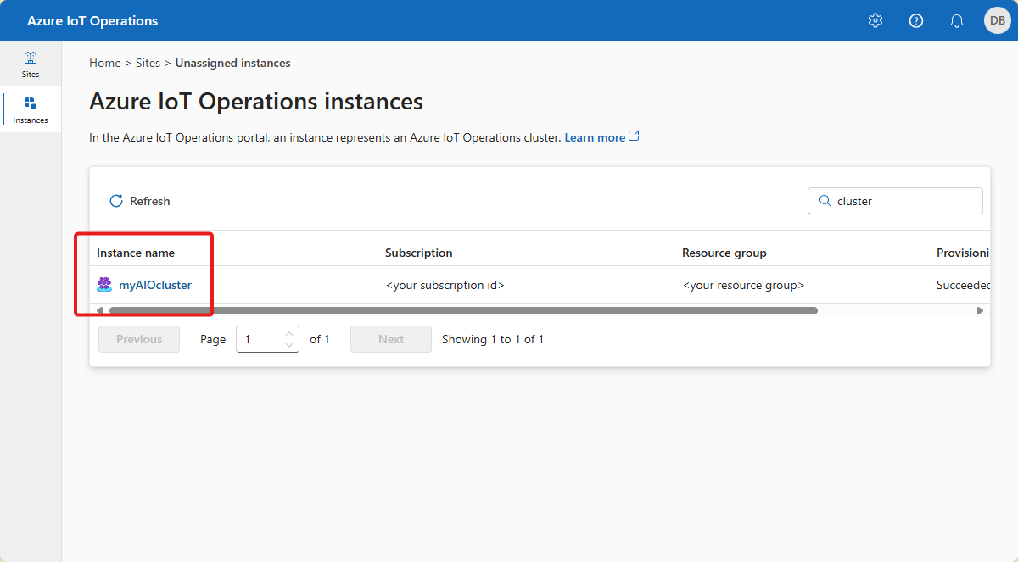Click the Previous pagination button
1018x562 pixels.
138,338
